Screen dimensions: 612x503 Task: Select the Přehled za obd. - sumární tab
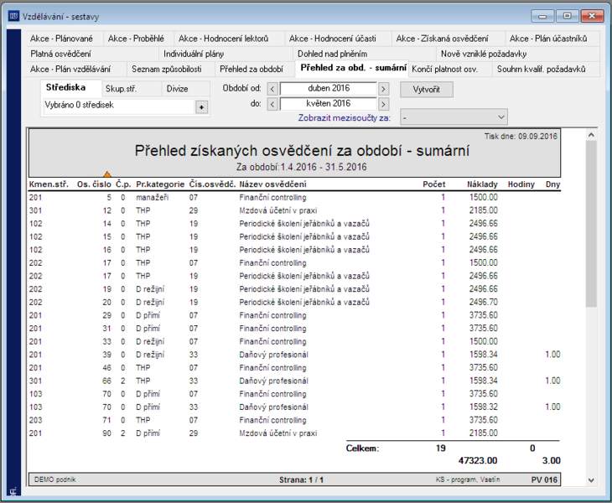point(353,68)
